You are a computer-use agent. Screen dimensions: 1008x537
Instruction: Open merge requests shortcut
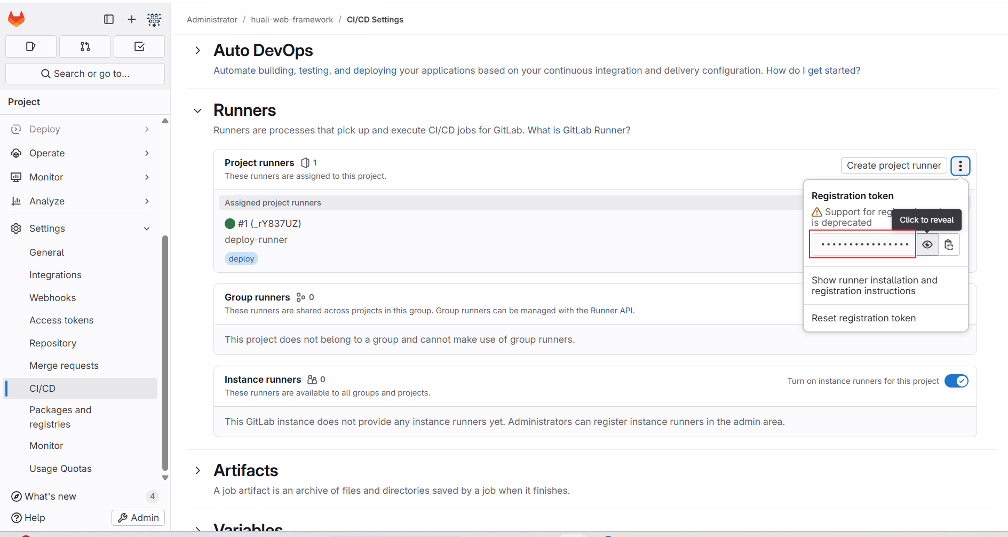(x=85, y=46)
